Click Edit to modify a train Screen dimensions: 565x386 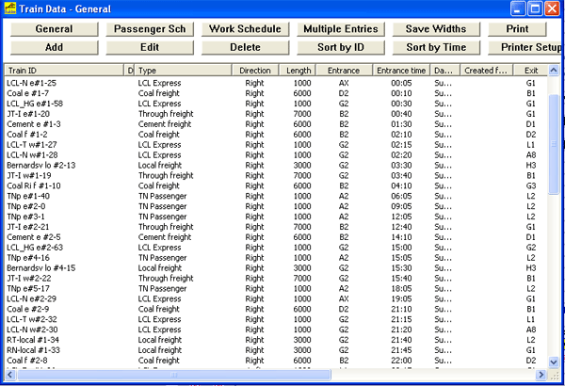point(150,48)
